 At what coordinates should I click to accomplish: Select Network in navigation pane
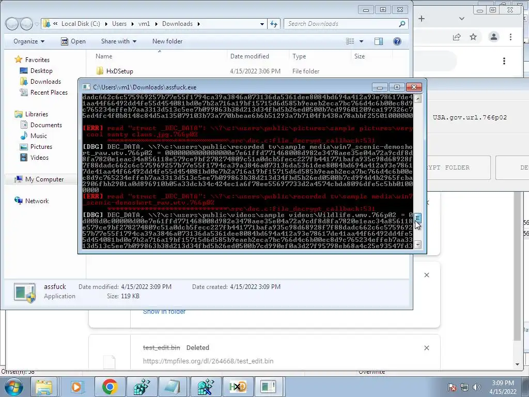point(37,201)
